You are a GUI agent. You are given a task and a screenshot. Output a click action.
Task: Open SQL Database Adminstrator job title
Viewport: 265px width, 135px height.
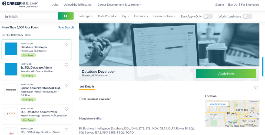pyautogui.click(x=39, y=112)
